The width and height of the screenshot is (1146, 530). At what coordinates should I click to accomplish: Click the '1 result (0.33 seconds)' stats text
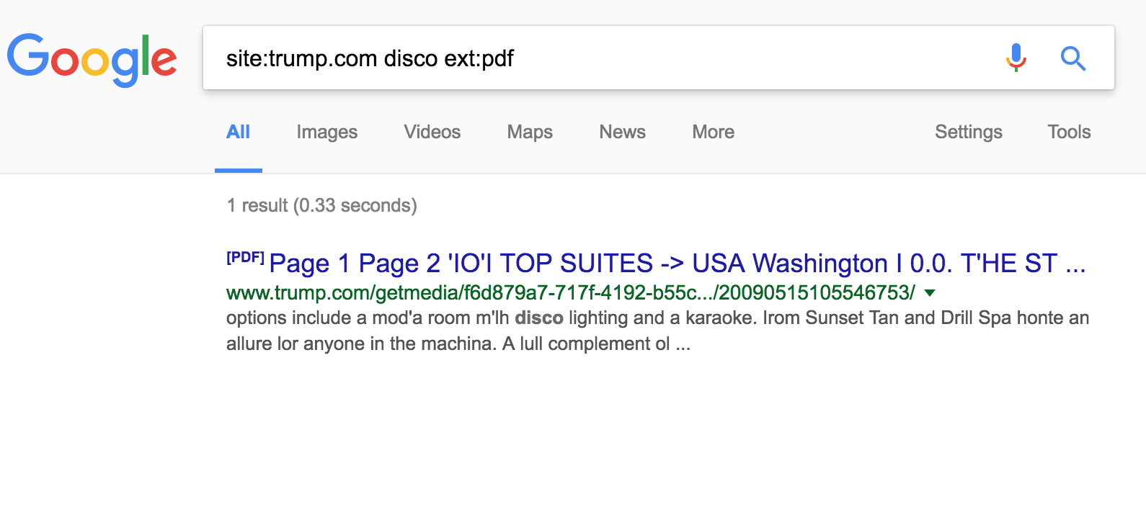pos(321,206)
